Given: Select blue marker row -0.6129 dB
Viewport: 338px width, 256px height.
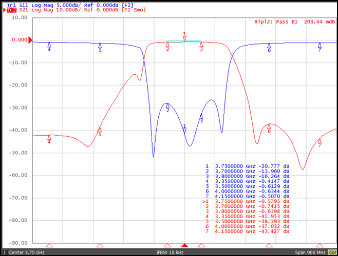Looking at the screenshot, I should [247, 186].
